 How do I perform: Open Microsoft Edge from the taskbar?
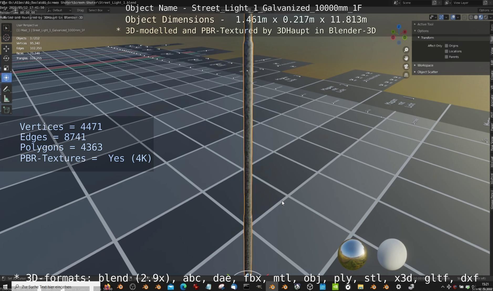[183, 287]
